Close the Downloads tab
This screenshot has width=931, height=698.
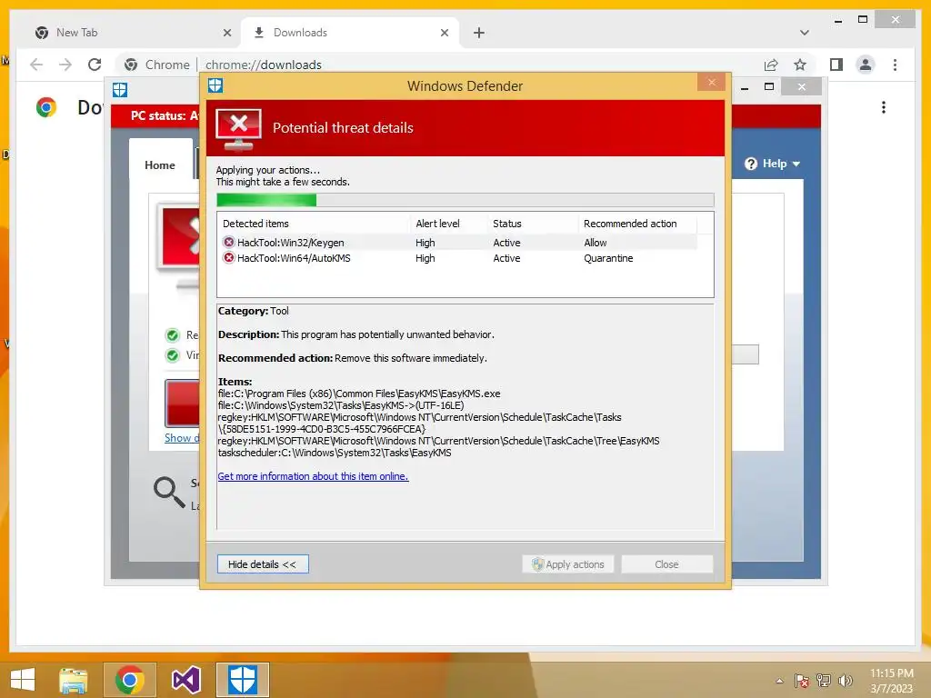click(x=444, y=33)
